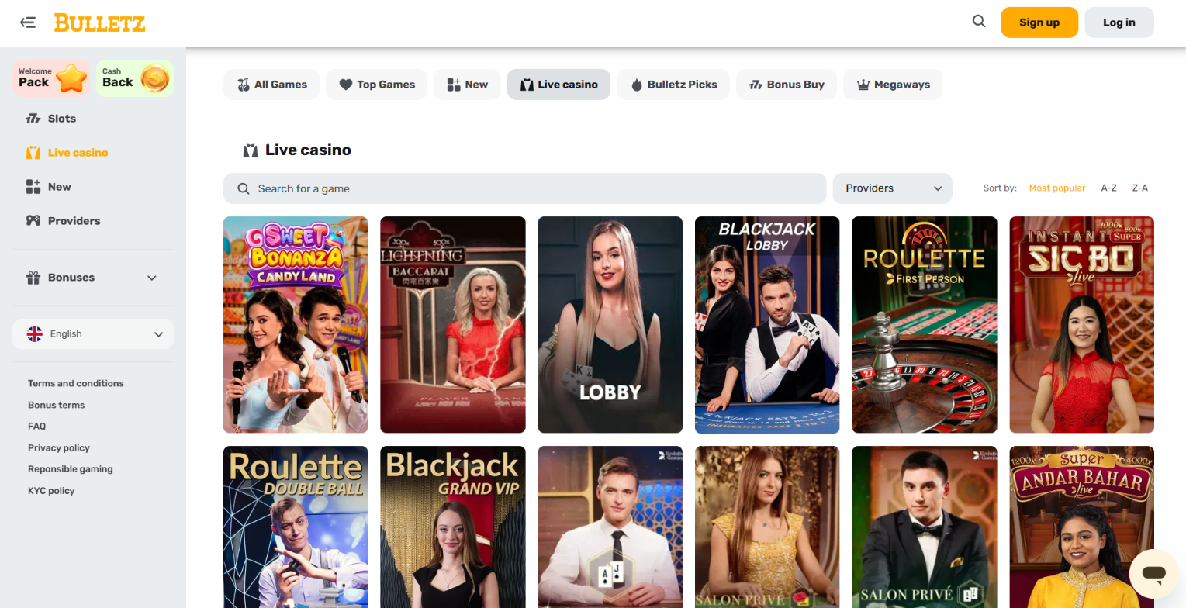Sort games A-Z
Screen dimensions: 1186x608
click(1109, 188)
